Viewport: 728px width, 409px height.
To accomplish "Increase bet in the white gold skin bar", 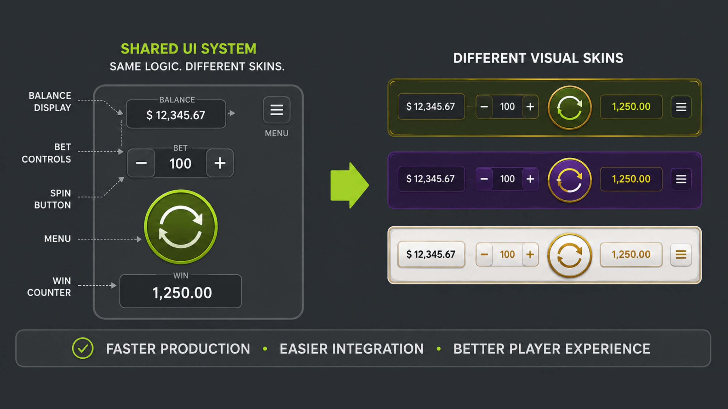I will (x=530, y=255).
